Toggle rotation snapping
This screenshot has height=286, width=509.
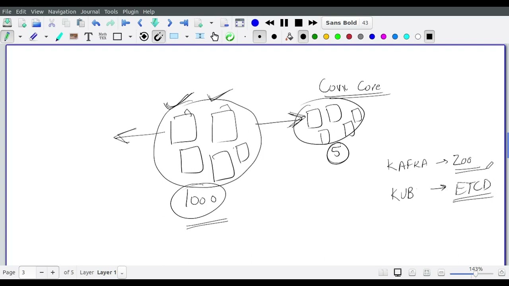(144, 37)
